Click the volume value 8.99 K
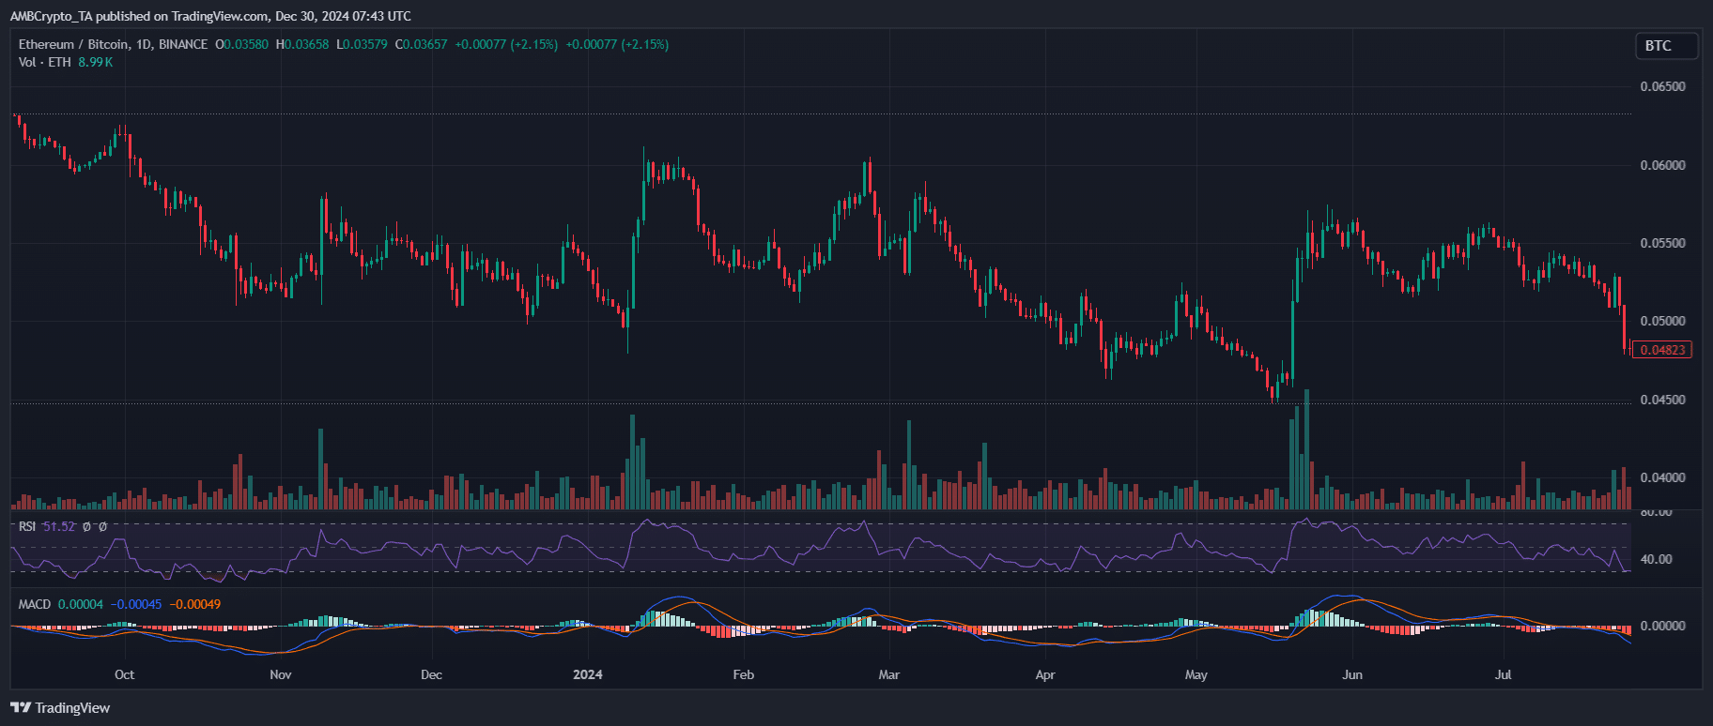This screenshot has width=1713, height=726. pyautogui.click(x=96, y=62)
